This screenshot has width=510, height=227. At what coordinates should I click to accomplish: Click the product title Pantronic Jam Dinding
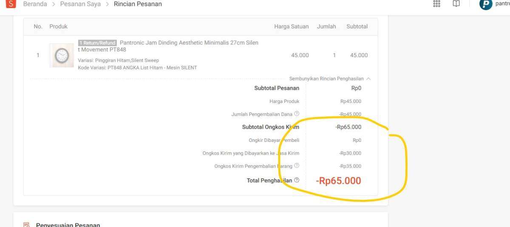tap(189, 43)
